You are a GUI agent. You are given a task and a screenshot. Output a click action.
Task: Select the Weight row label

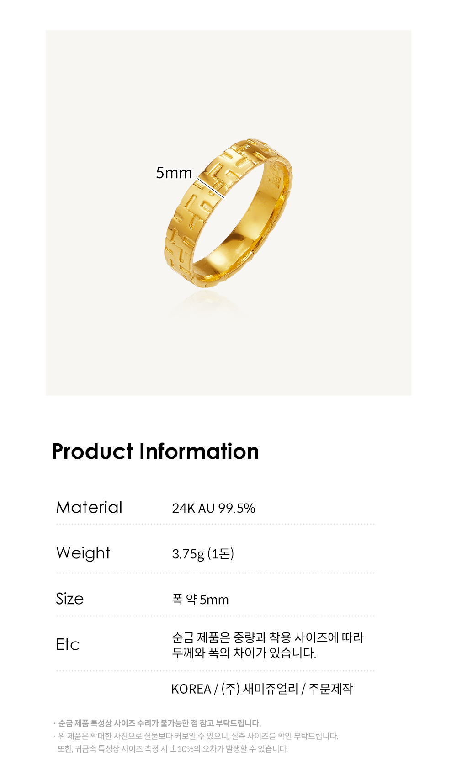pyautogui.click(x=83, y=553)
